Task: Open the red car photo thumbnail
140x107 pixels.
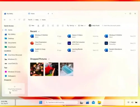Action: [52, 69]
